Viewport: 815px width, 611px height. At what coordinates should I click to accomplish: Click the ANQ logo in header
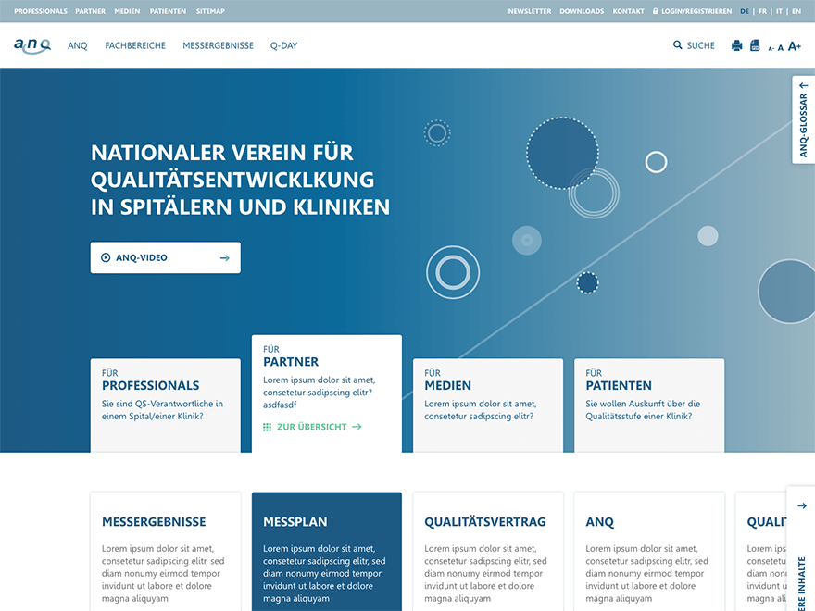click(x=32, y=45)
